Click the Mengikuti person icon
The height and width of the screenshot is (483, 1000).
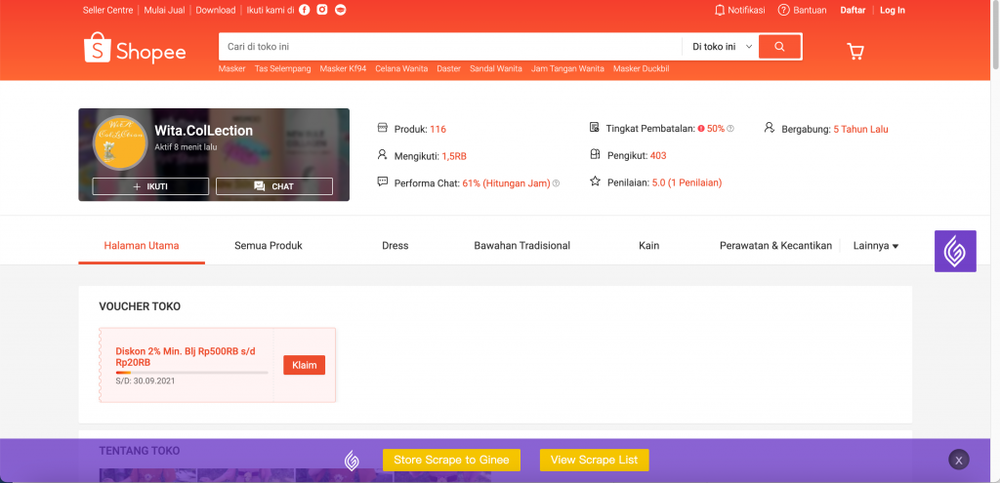tap(383, 155)
